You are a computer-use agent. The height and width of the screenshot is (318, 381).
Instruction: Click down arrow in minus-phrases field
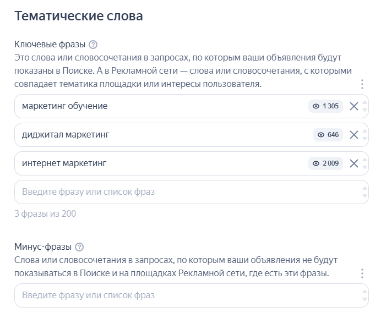click(x=364, y=299)
